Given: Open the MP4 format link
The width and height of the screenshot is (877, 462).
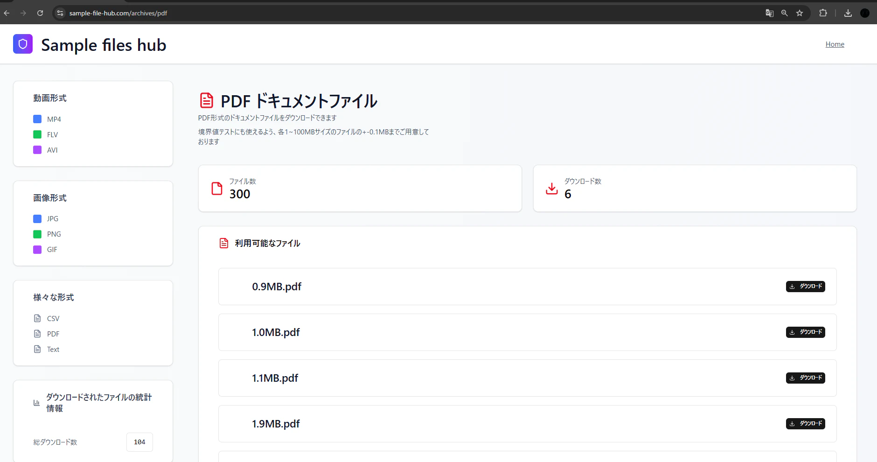Looking at the screenshot, I should click(54, 119).
